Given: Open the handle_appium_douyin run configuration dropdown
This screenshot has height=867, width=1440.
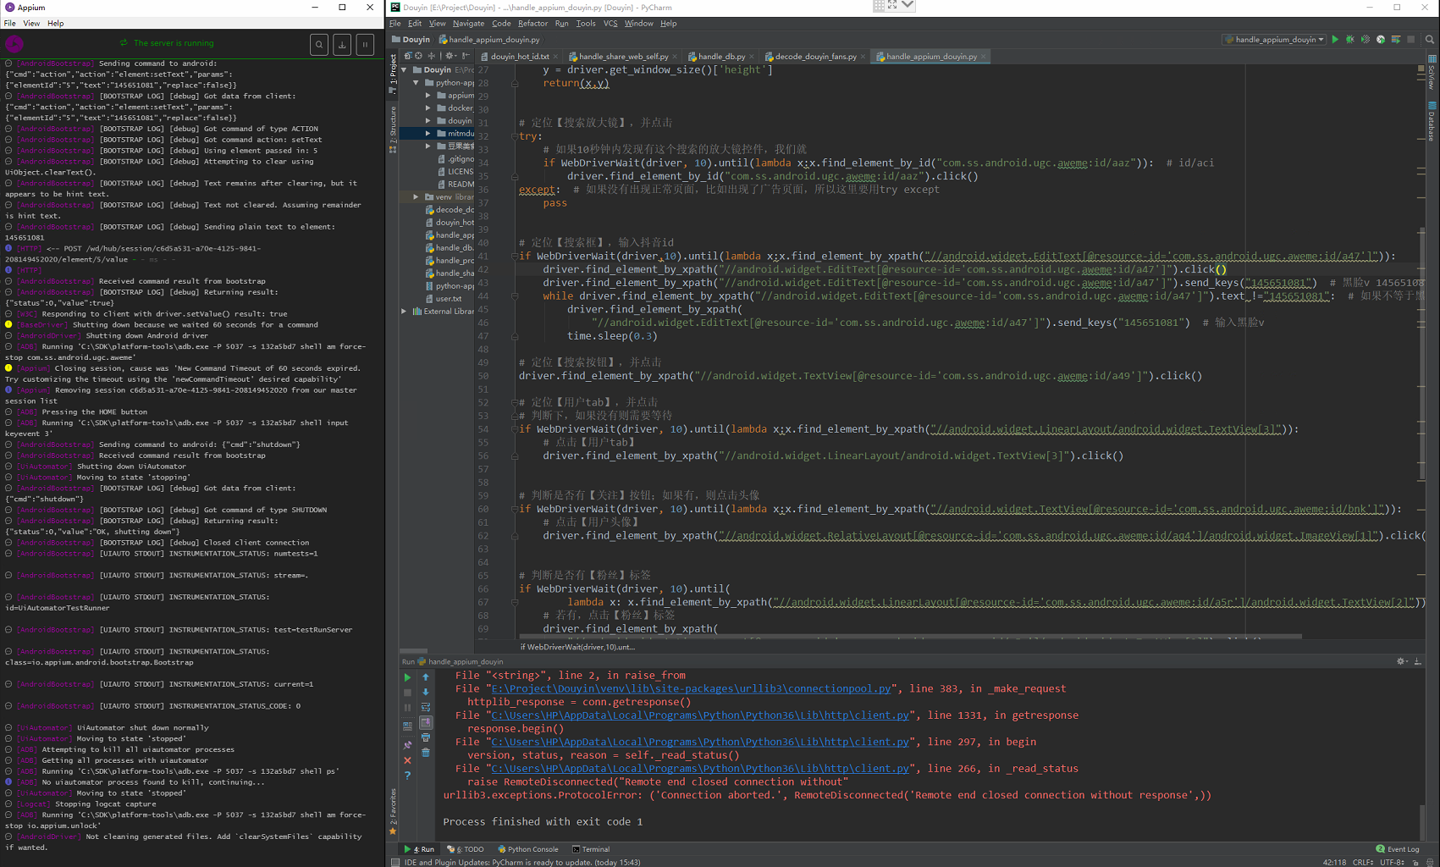Looking at the screenshot, I should [1274, 40].
